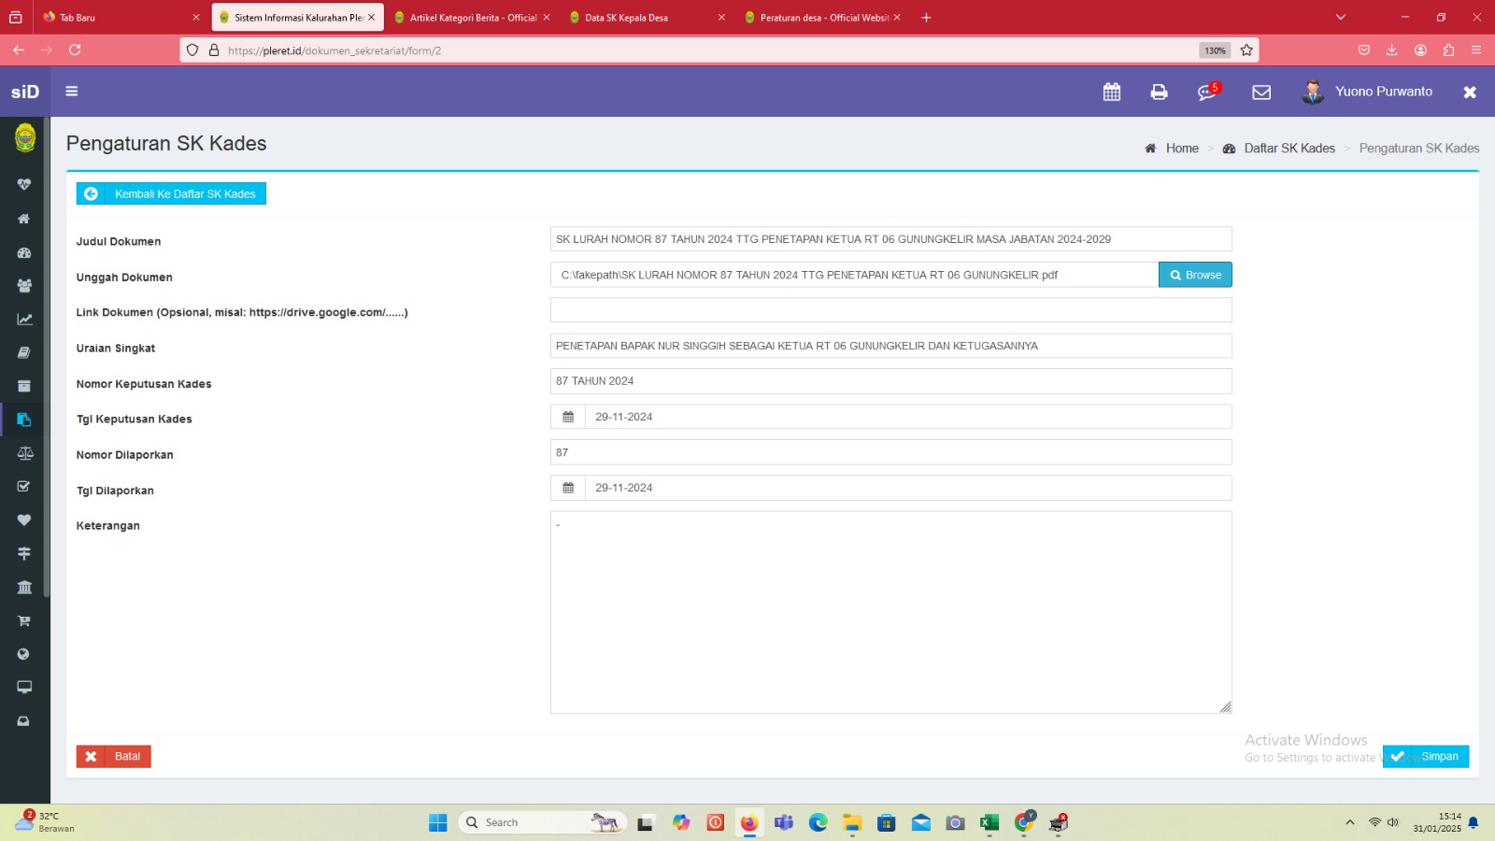Open Yuono Purwanto user menu
Image resolution: width=1495 pixels, height=841 pixels.
[1367, 92]
